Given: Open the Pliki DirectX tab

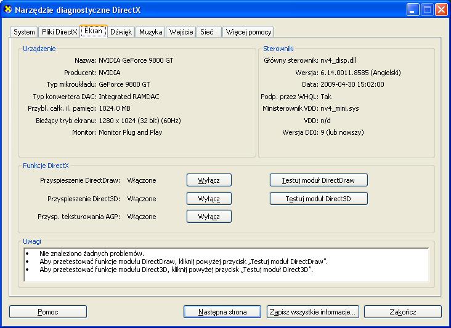Looking at the screenshot, I should pos(59,32).
